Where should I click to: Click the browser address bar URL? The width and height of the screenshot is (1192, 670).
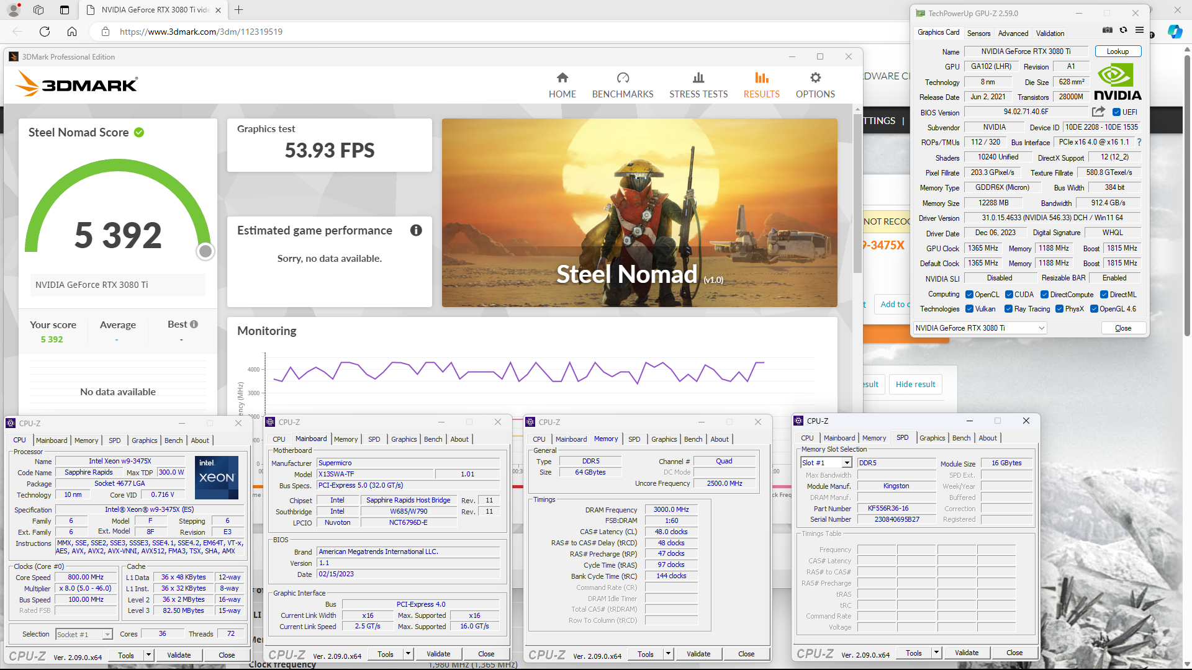click(201, 32)
